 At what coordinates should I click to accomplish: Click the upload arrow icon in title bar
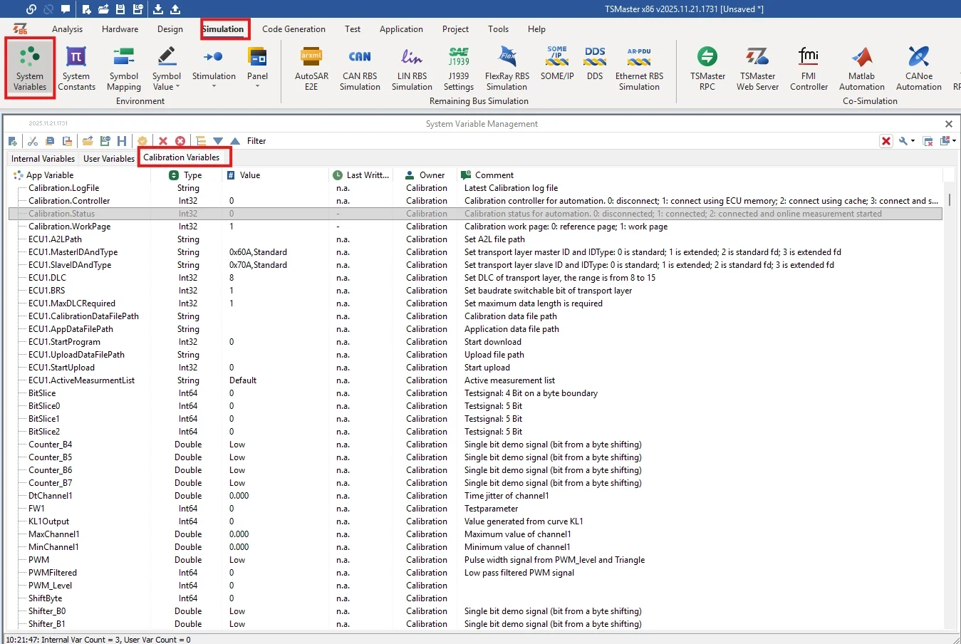point(175,9)
